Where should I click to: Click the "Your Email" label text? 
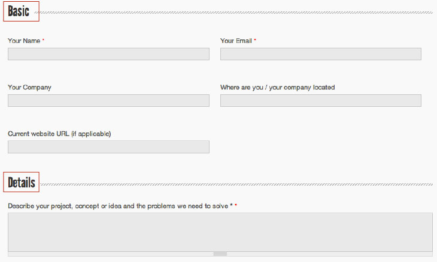click(x=236, y=41)
